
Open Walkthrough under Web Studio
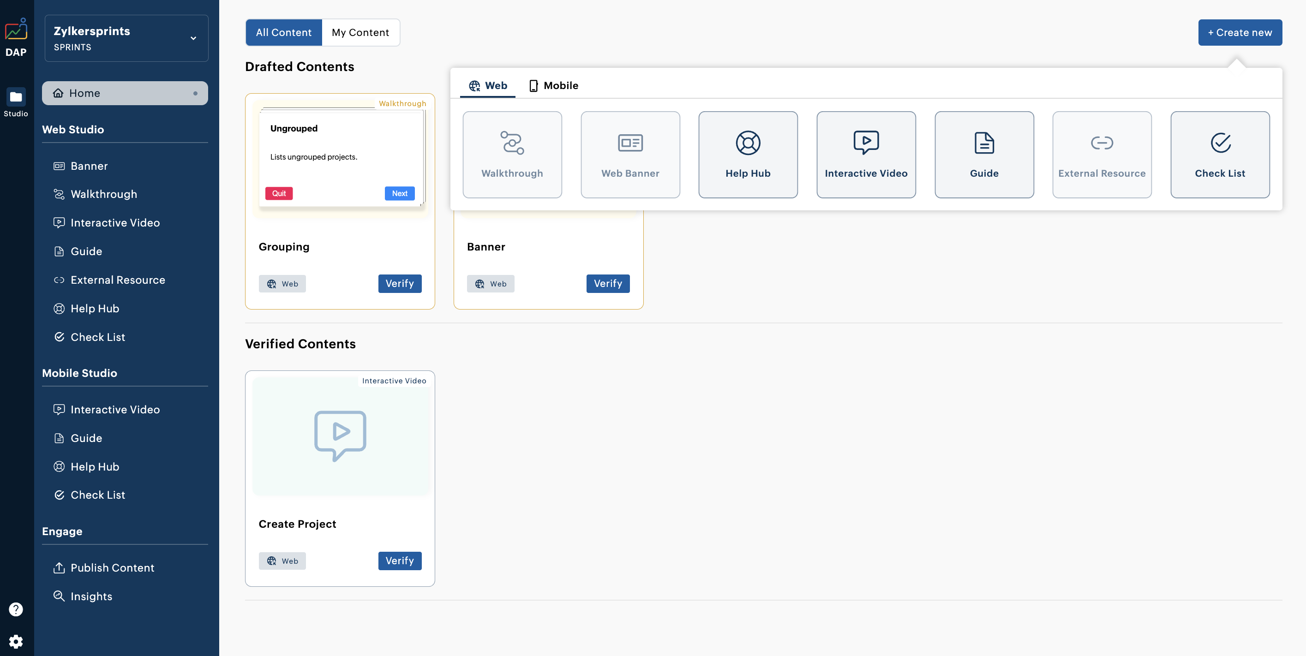coord(96,194)
